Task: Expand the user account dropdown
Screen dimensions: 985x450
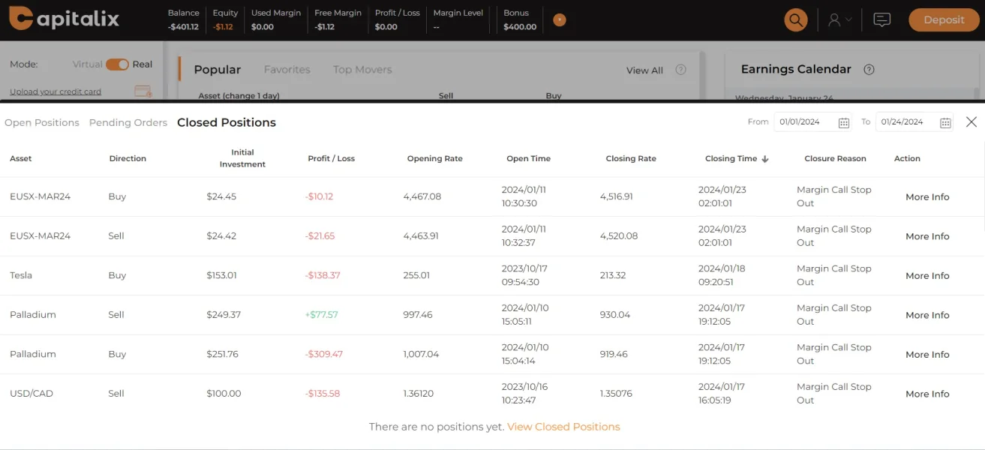Action: [x=839, y=20]
